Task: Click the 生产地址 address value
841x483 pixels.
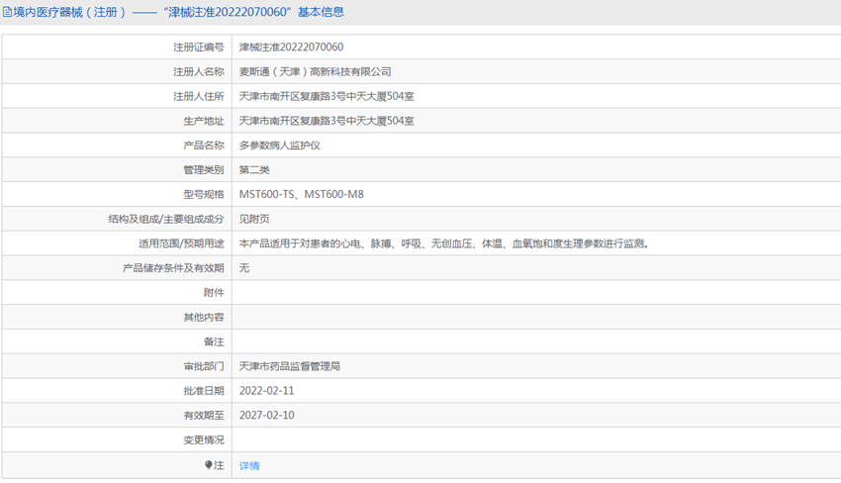Action: [327, 122]
